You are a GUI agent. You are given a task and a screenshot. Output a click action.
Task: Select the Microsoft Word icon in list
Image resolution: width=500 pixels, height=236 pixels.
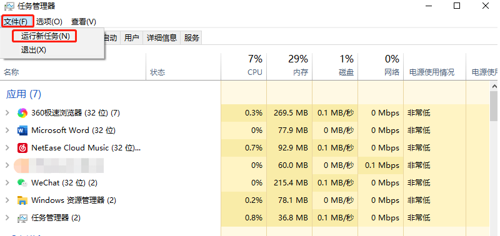(x=22, y=130)
